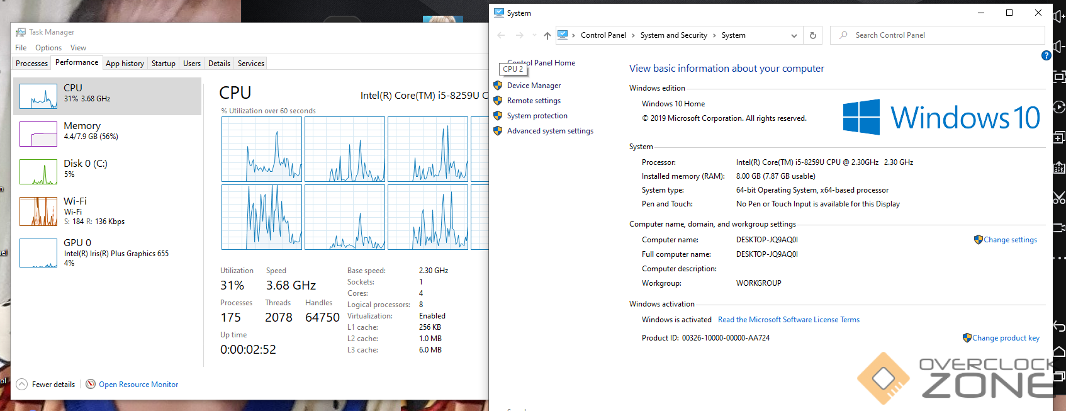
Task: Click the shield icon beside Device Manager
Action: tap(498, 86)
